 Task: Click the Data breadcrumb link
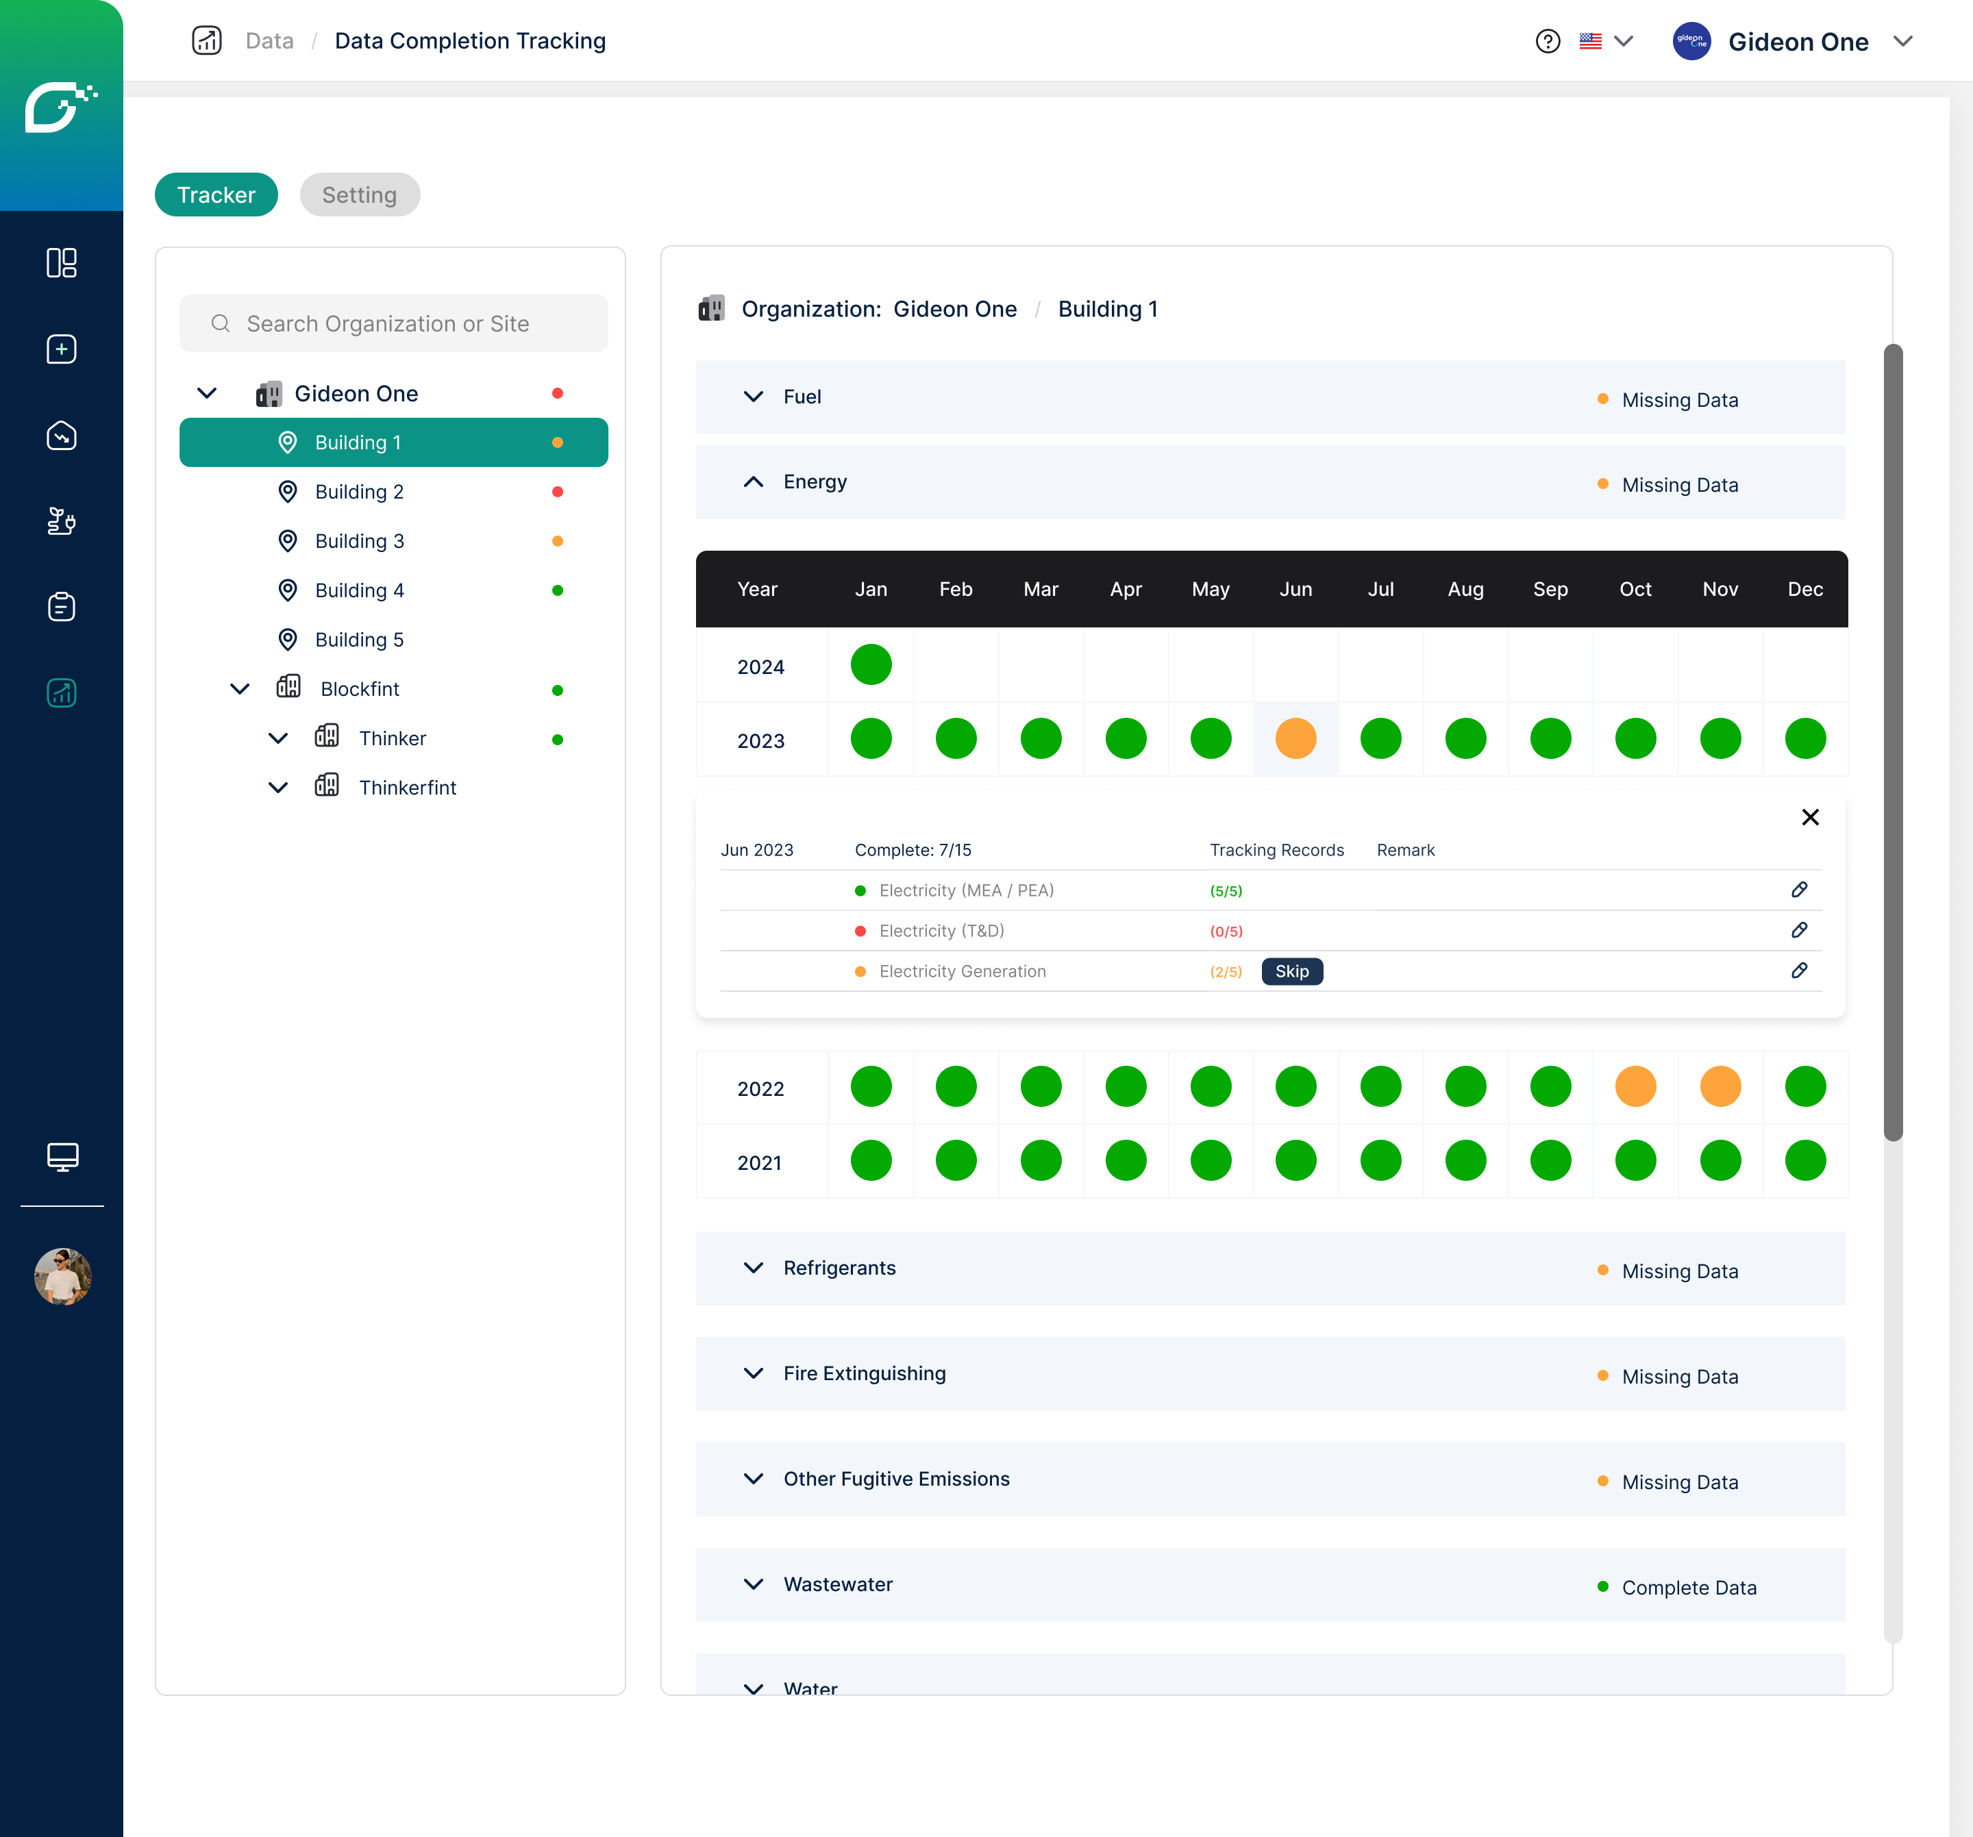(x=269, y=42)
